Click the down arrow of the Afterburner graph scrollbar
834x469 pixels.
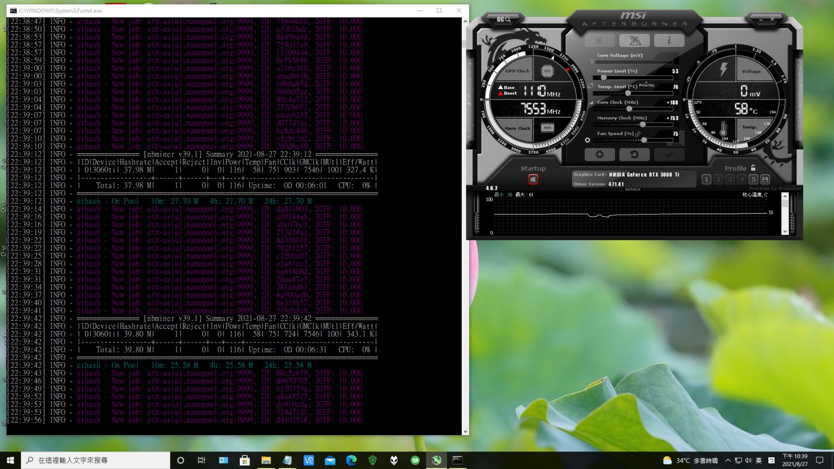click(785, 231)
